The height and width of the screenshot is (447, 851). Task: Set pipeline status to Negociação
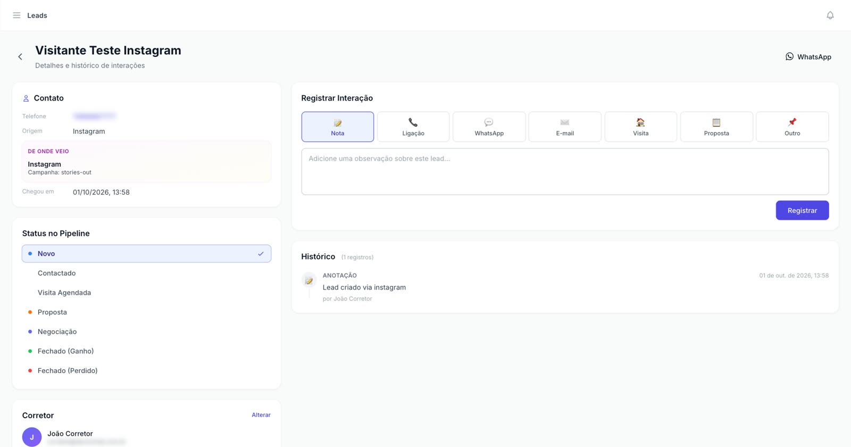[146, 332]
